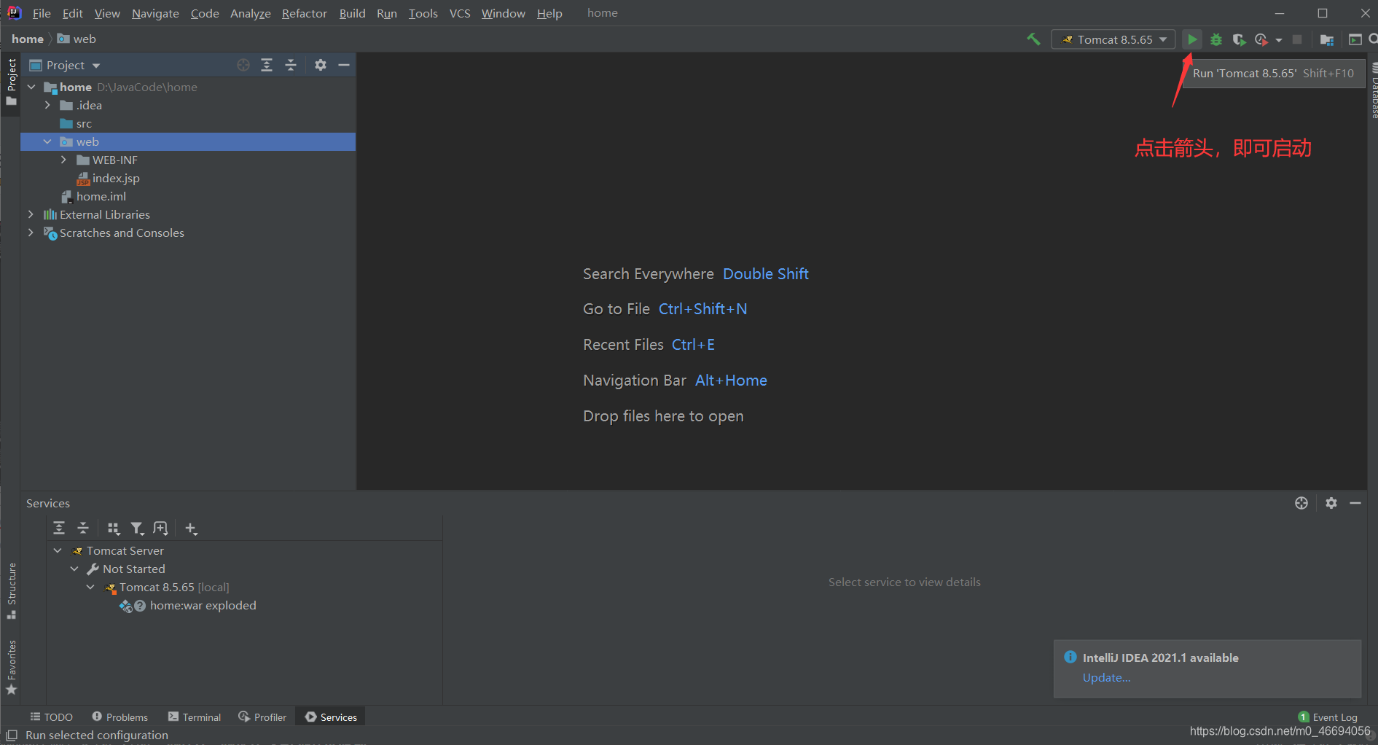The height and width of the screenshot is (745, 1378).
Task: Open Project panel gear options
Action: pyautogui.click(x=321, y=65)
